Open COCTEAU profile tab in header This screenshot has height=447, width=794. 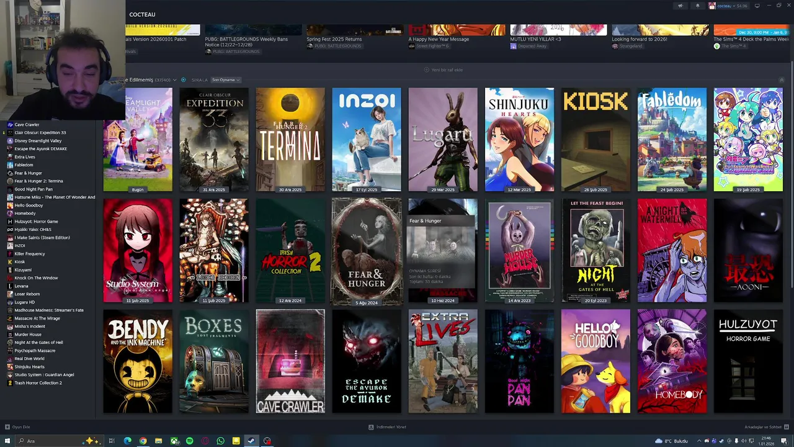pyautogui.click(x=143, y=14)
